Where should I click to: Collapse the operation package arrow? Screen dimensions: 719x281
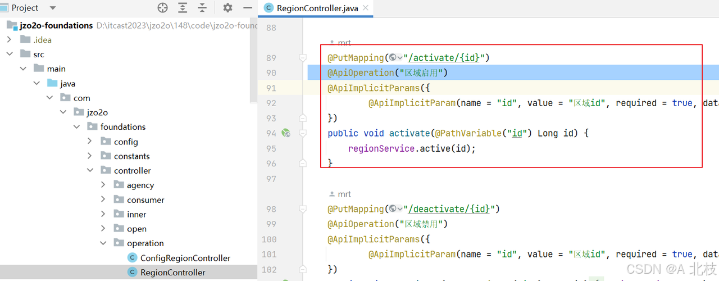(x=103, y=243)
